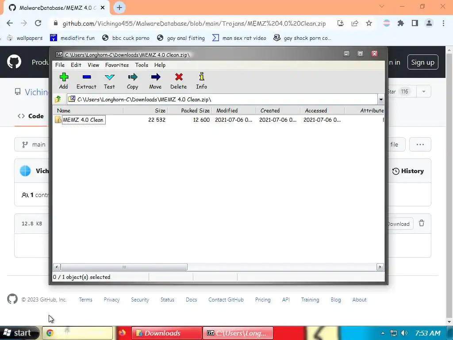Sort list by Name column header
Image resolution: width=453 pixels, height=340 pixels.
[88, 110]
